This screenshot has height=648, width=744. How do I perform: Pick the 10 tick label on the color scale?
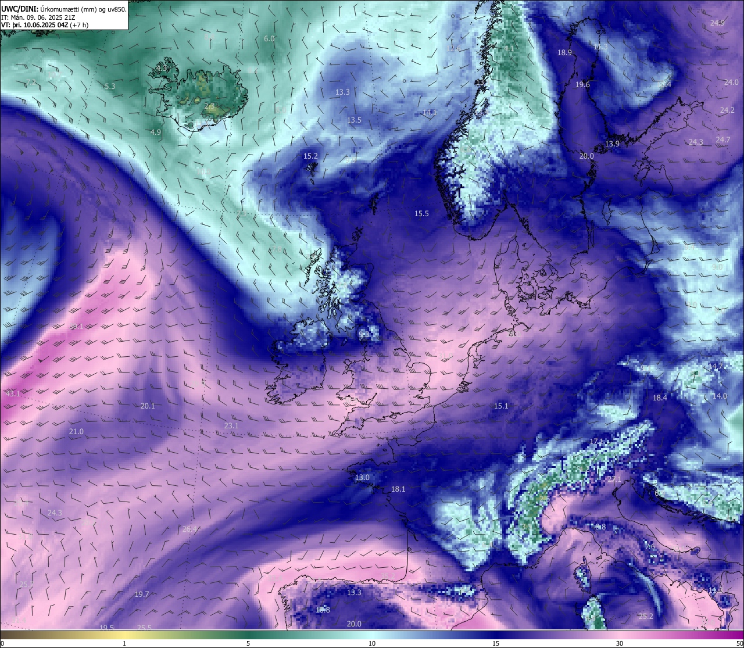pyautogui.click(x=372, y=643)
